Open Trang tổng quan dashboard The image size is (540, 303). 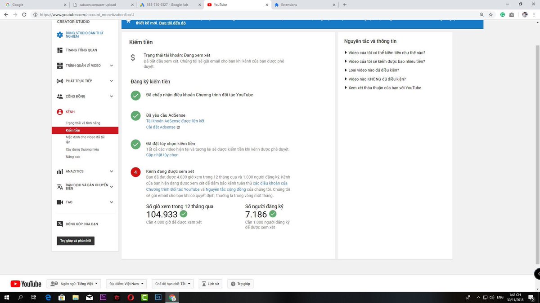point(81,50)
